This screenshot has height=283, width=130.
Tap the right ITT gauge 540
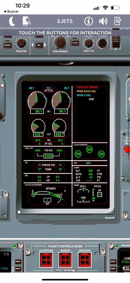[59, 128]
